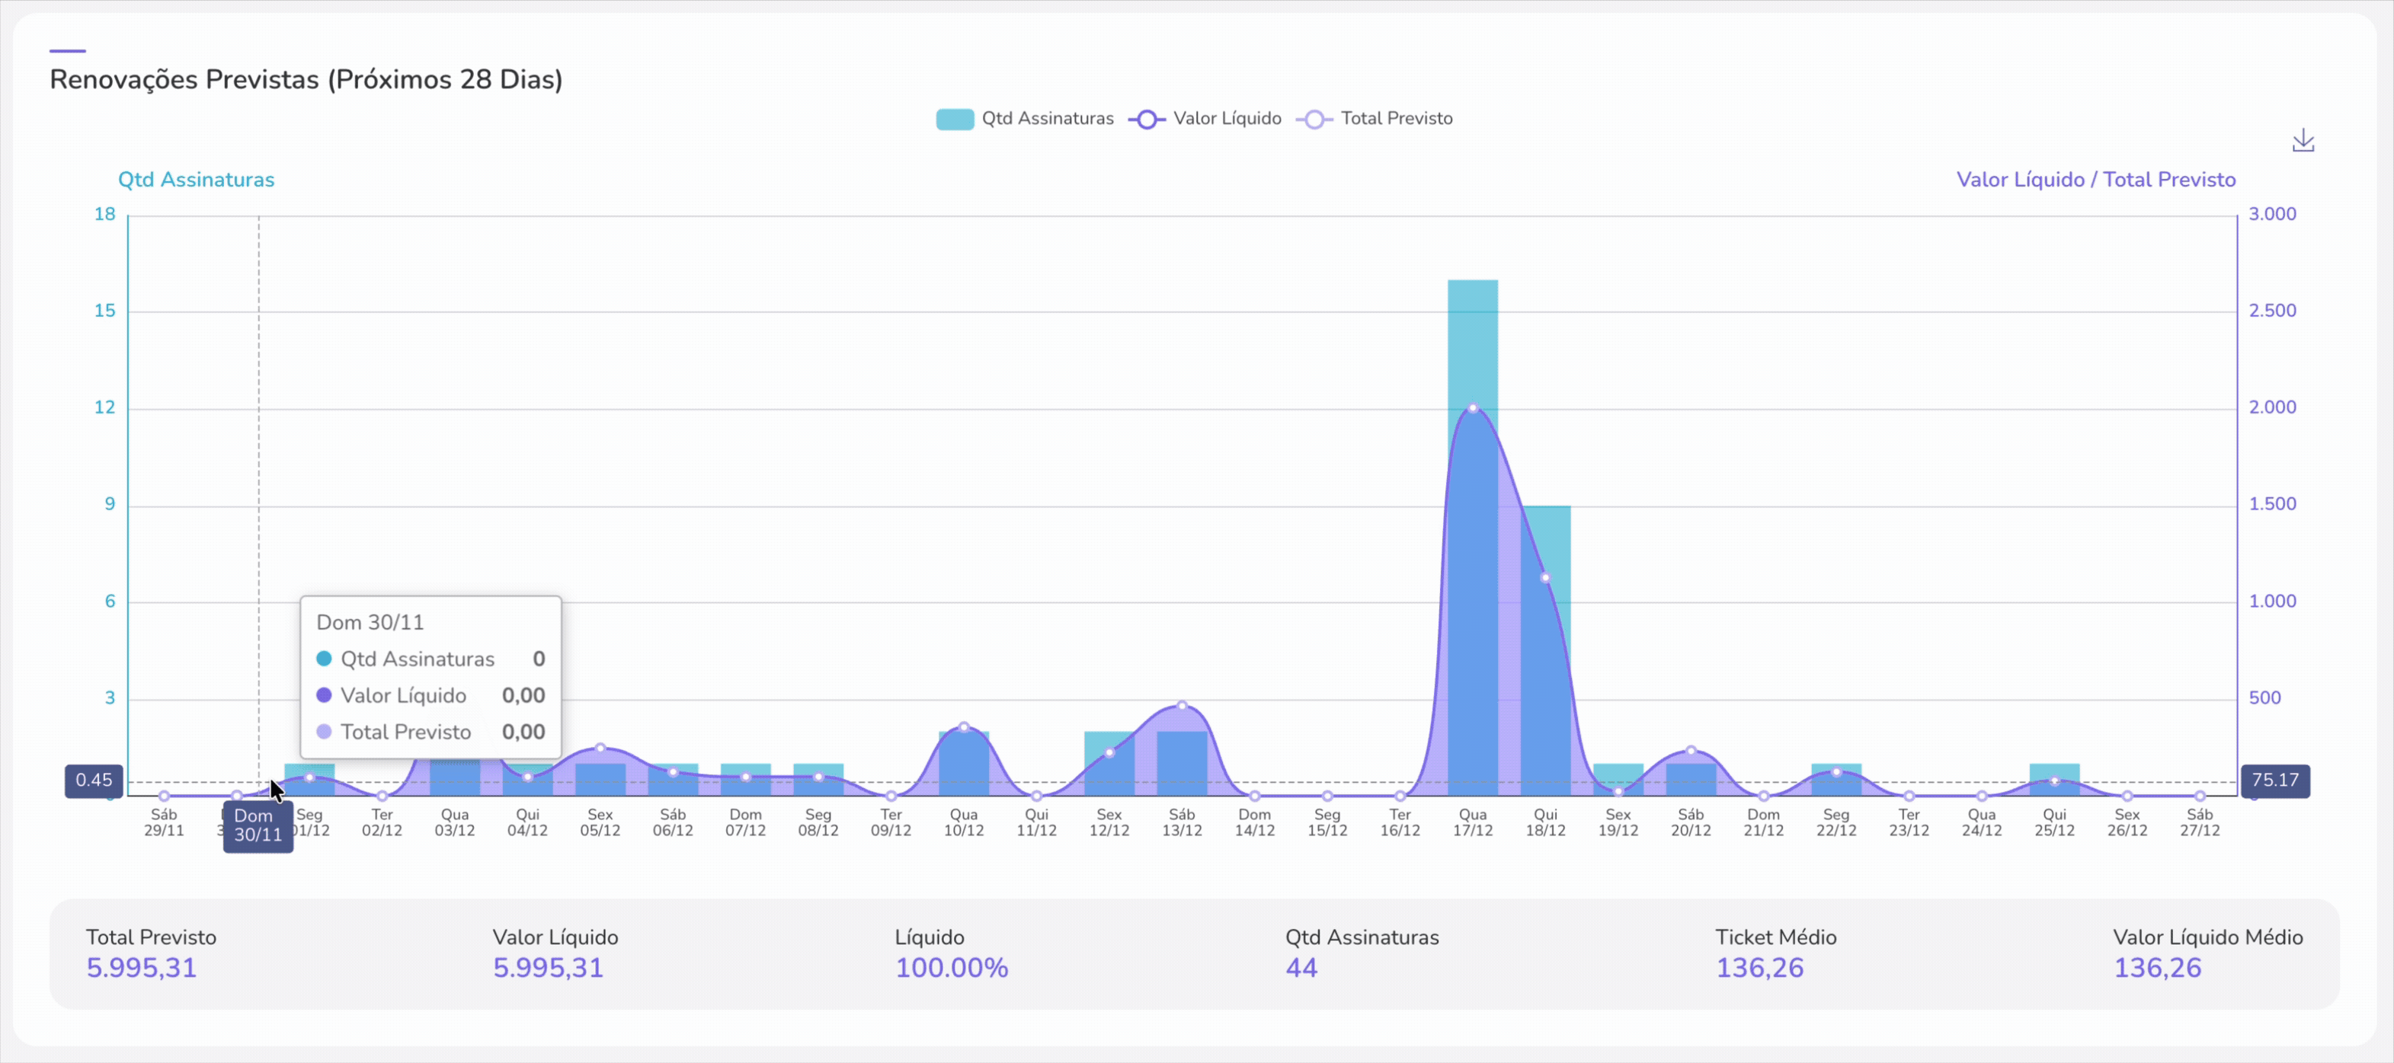Click the Seg 22/12 x-axis label

pos(1836,822)
